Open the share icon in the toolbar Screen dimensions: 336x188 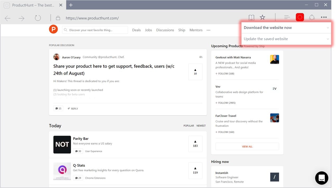pos(312,17)
